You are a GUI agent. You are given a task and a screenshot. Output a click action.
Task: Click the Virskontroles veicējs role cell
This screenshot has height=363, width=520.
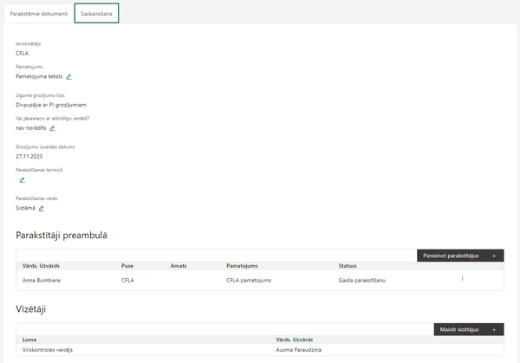coord(48,350)
